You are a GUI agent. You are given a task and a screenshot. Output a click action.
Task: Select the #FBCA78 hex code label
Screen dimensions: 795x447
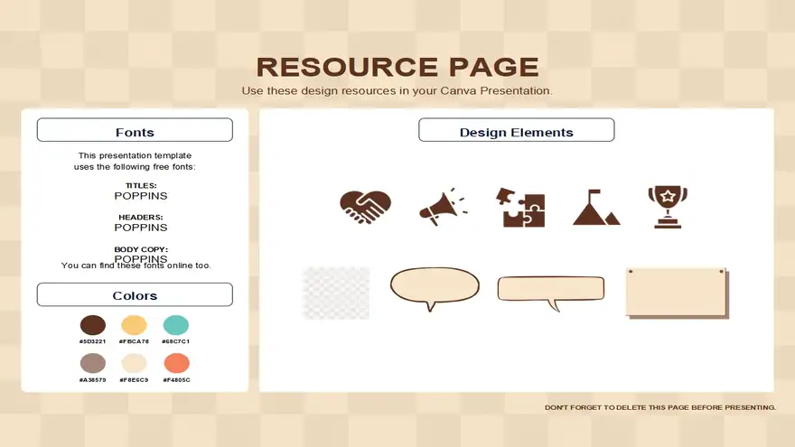(x=134, y=341)
